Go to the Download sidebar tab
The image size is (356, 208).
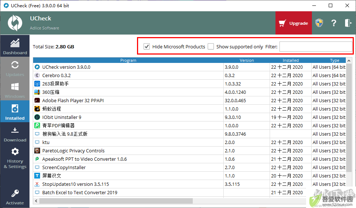click(x=15, y=133)
